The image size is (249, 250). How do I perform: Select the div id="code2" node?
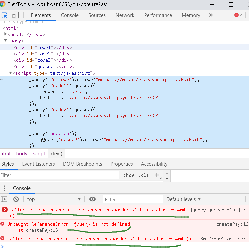pos(43,54)
